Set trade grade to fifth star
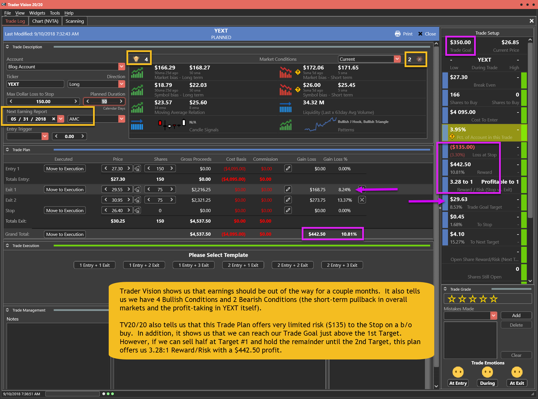538x399 pixels. (x=494, y=299)
